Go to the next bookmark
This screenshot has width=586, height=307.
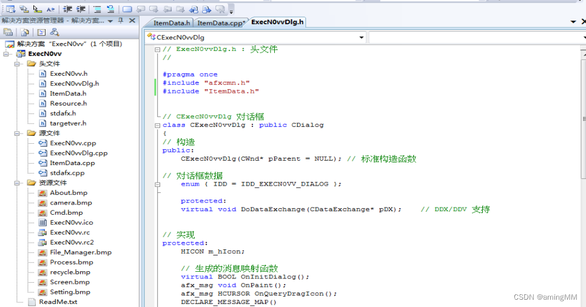coord(153,9)
